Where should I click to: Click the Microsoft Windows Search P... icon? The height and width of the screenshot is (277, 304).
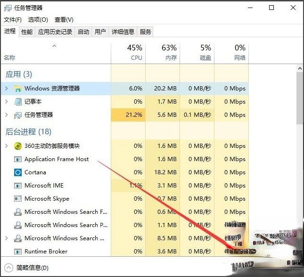[x=17, y=225]
